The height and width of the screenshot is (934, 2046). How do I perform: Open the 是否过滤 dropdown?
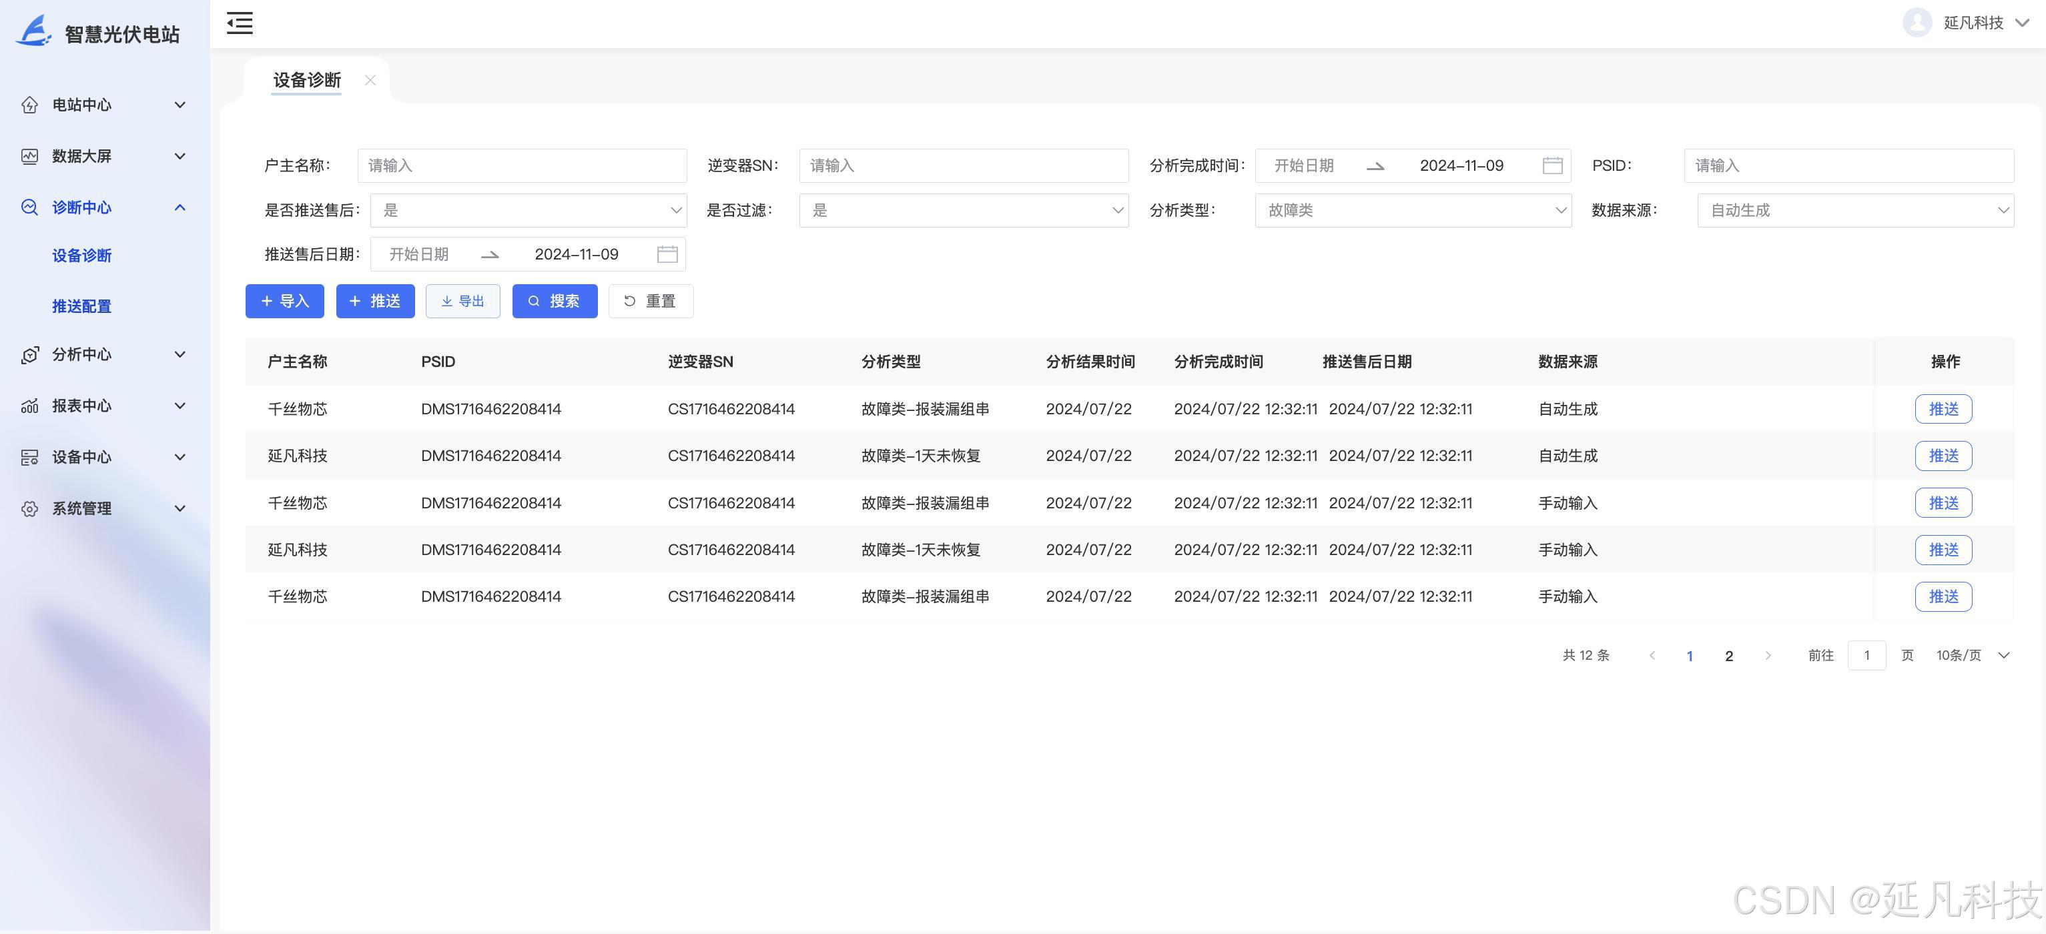[x=964, y=210]
